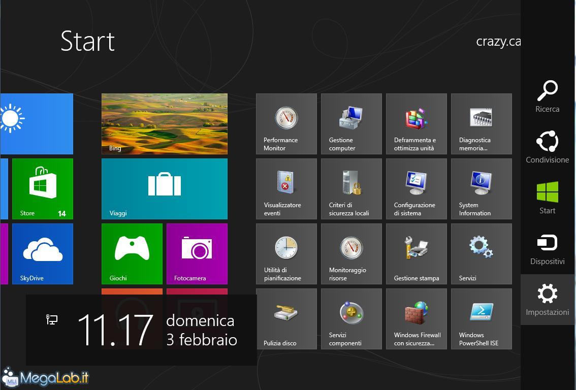The image size is (576, 390).
Task: Open the weather sun tile
Action: click(x=37, y=124)
